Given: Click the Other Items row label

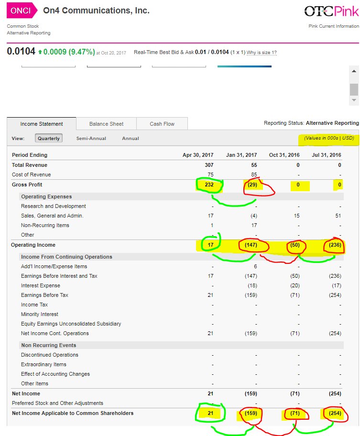Looking at the screenshot, I should coord(34,384).
